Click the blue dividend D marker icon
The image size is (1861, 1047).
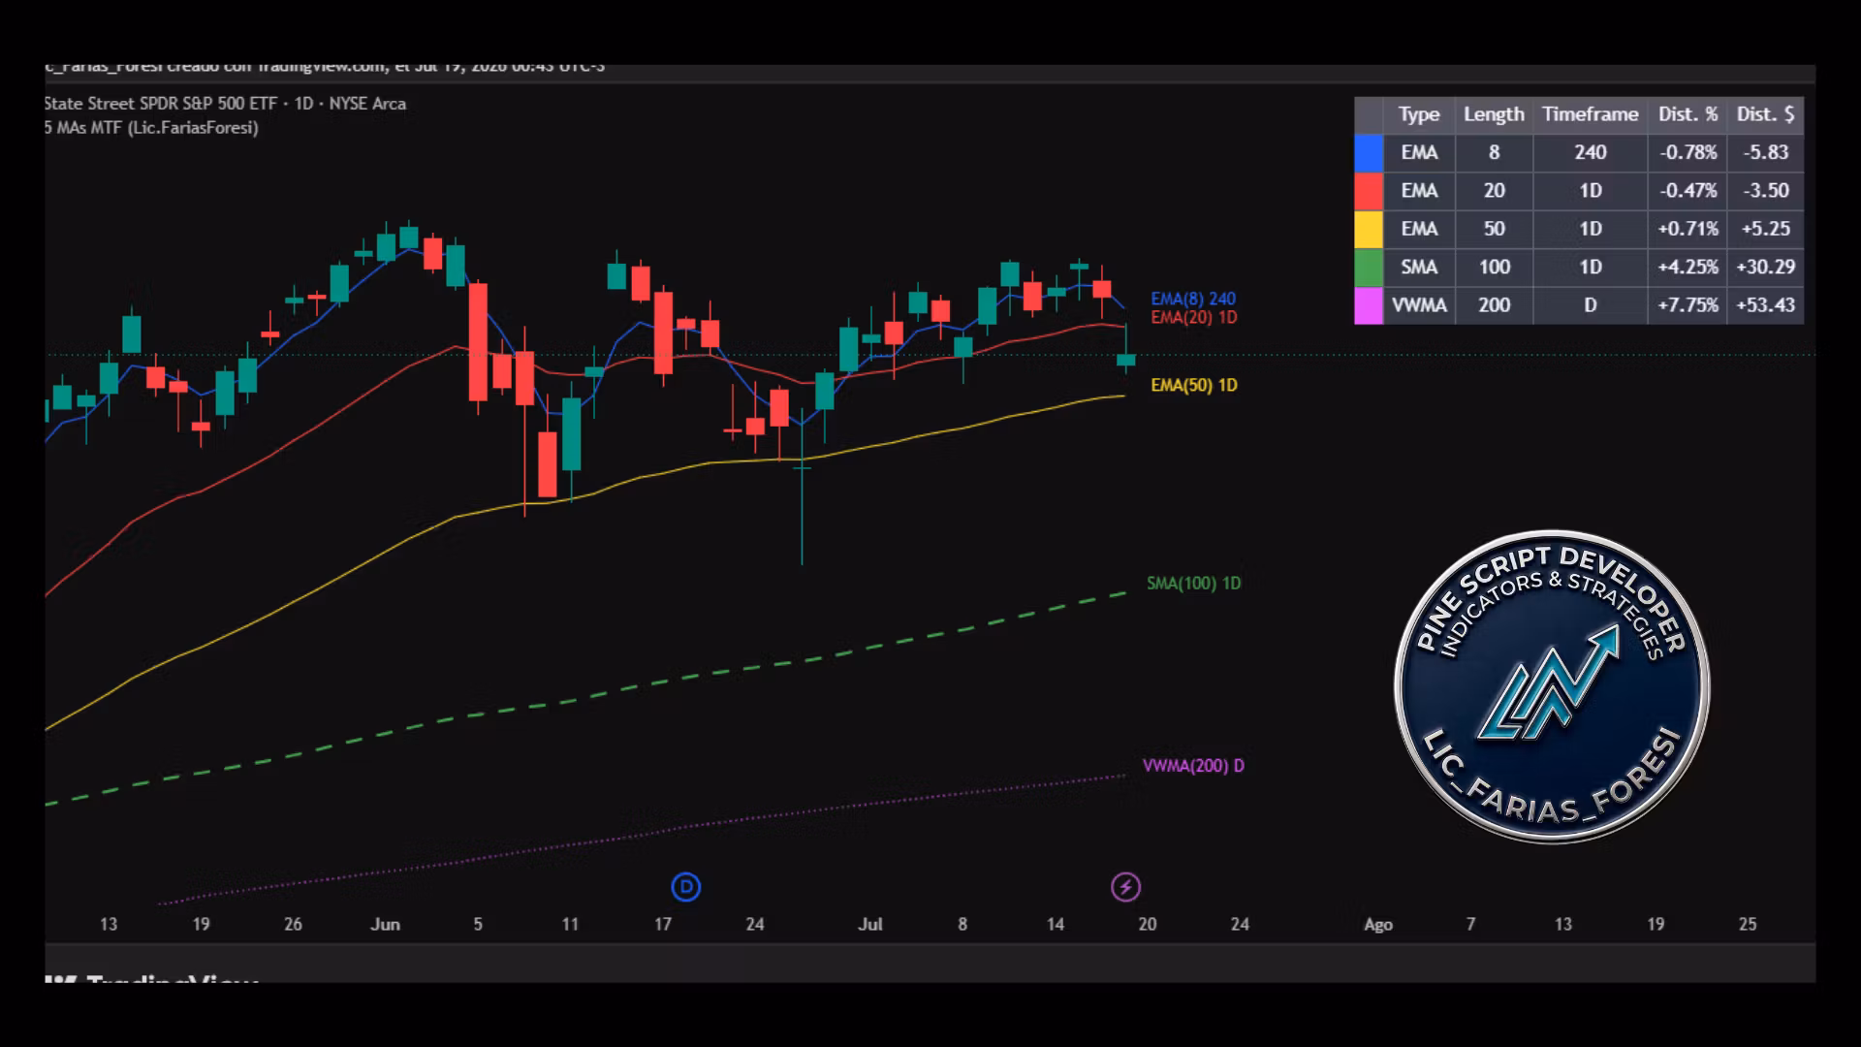pos(686,887)
